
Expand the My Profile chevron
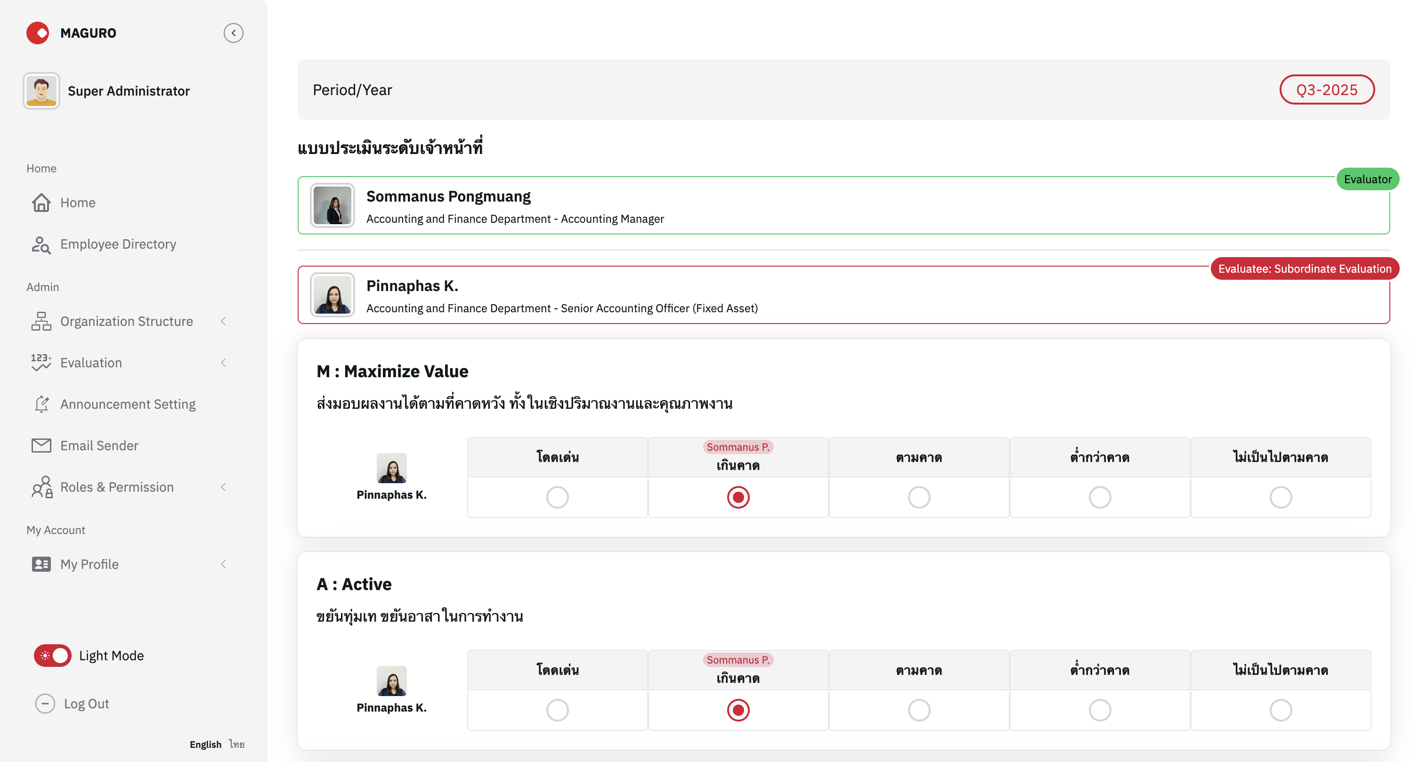click(x=223, y=564)
